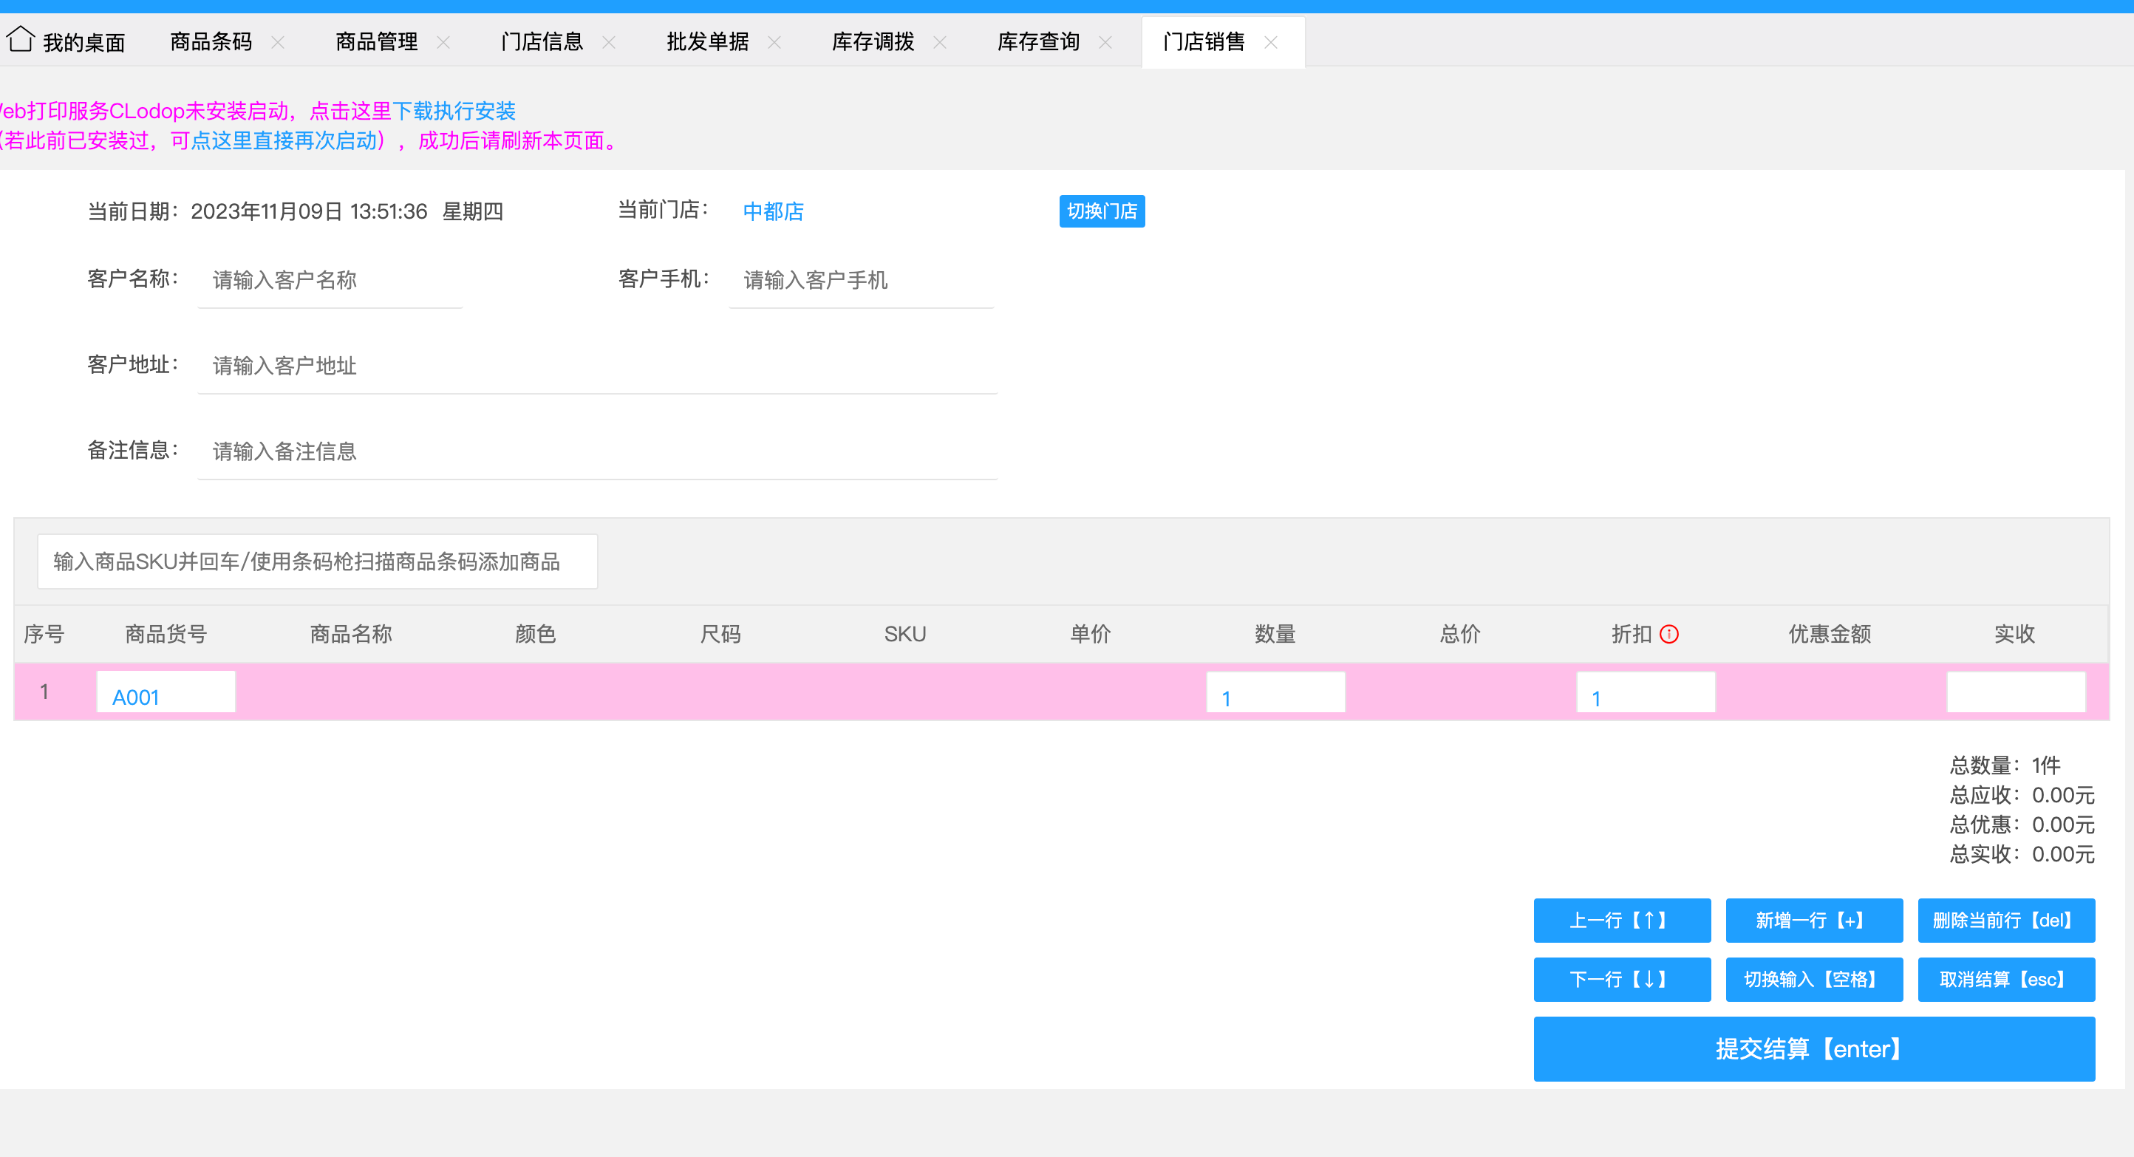
Task: Switch to 库存查询 tab
Action: tap(1038, 41)
